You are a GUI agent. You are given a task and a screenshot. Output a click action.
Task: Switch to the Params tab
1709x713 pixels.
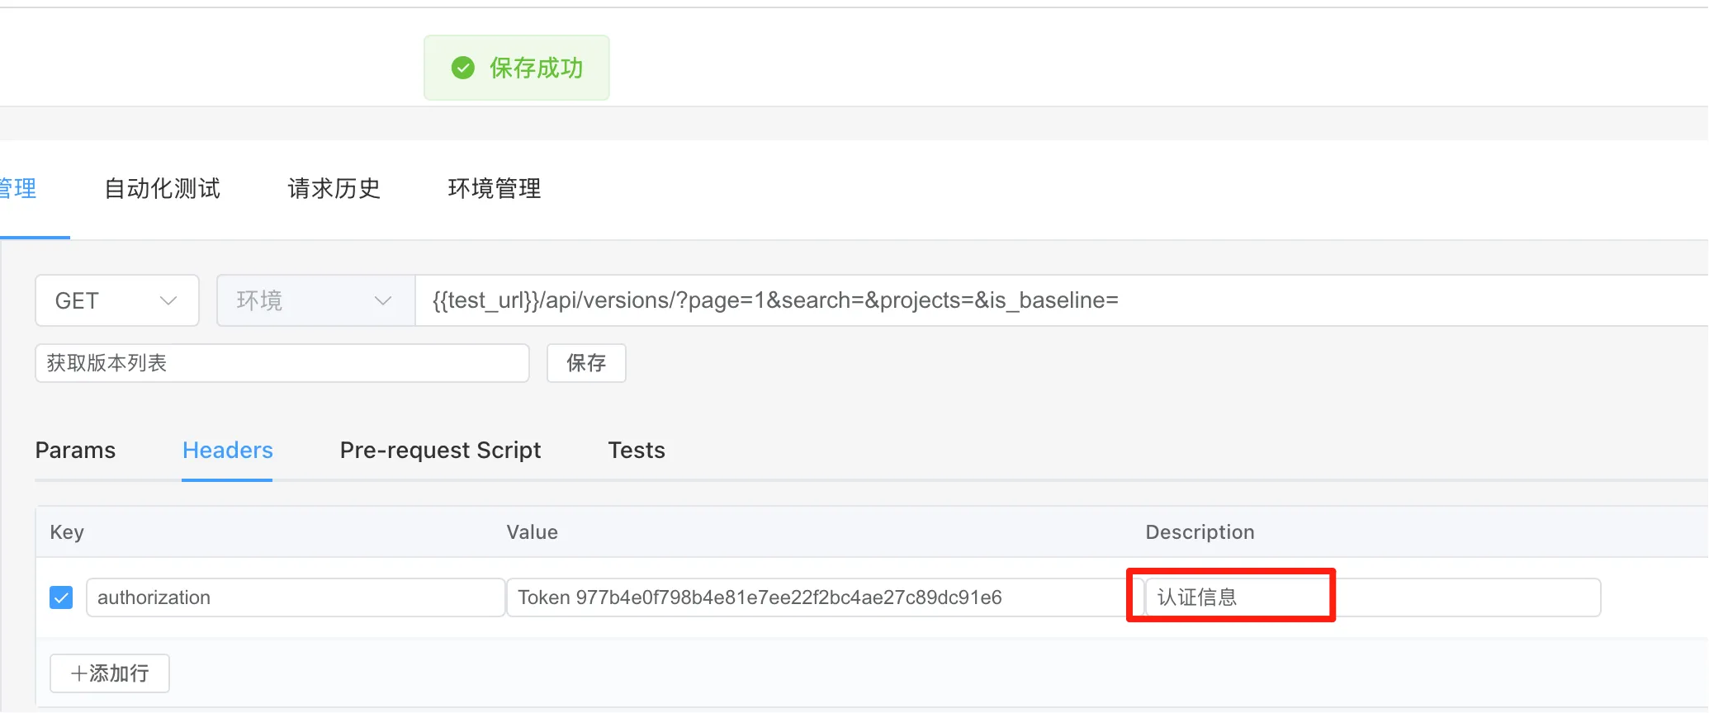tap(75, 451)
